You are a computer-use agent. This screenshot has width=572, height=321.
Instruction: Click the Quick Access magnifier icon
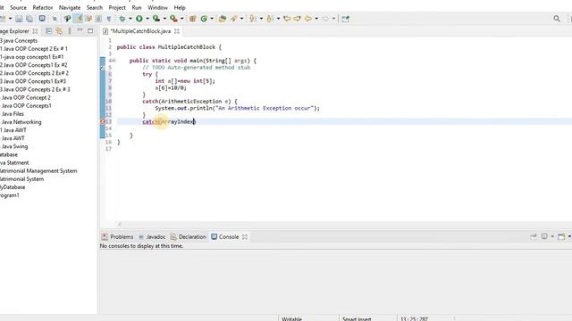click(x=557, y=19)
